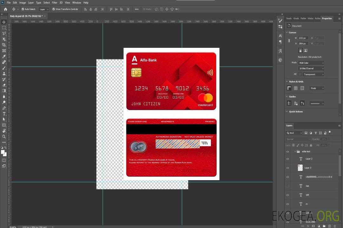Open the File menu
This screenshot has width=343, height=228.
coord(9,3)
